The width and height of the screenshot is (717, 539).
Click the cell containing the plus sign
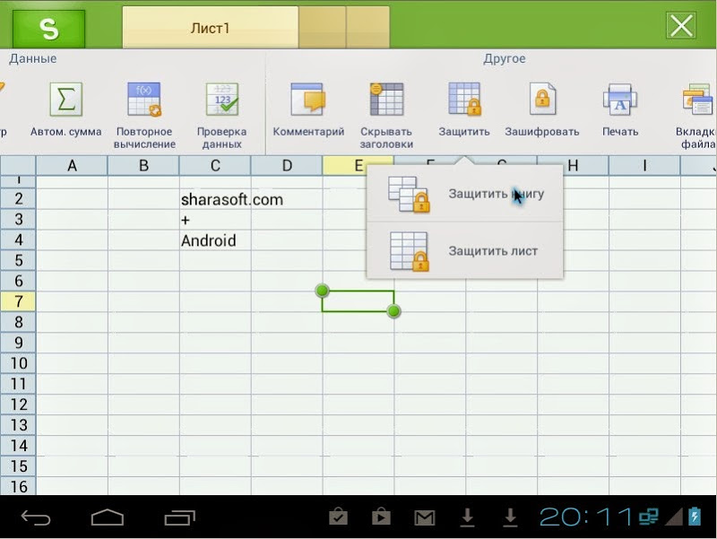point(215,220)
